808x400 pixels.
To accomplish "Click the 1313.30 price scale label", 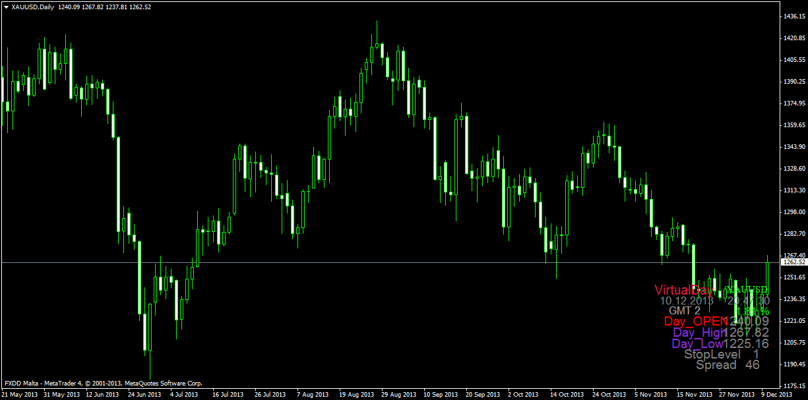I will pos(793,190).
